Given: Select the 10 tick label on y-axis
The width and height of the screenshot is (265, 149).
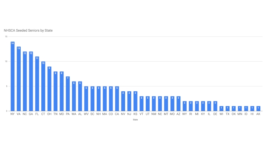Looking at the screenshot, I should (x=6, y=61).
